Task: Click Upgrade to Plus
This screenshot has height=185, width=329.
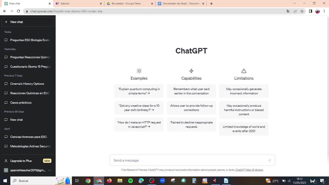Action: [28, 161]
